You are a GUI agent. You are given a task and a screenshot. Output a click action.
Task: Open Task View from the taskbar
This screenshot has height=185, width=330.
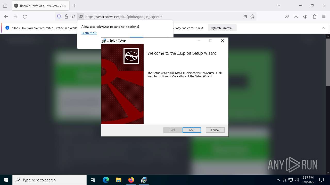click(x=93, y=180)
